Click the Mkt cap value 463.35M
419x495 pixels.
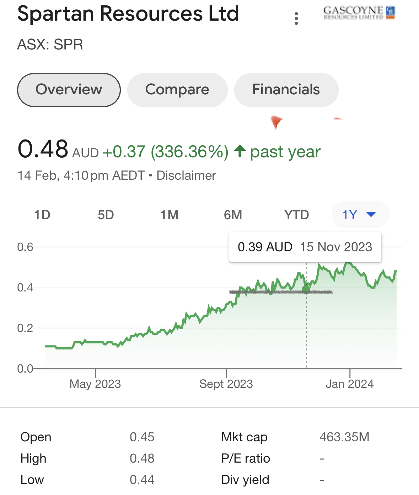(x=344, y=437)
